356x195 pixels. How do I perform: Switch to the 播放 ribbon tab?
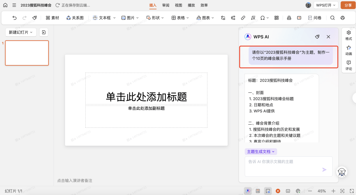[x=191, y=5]
